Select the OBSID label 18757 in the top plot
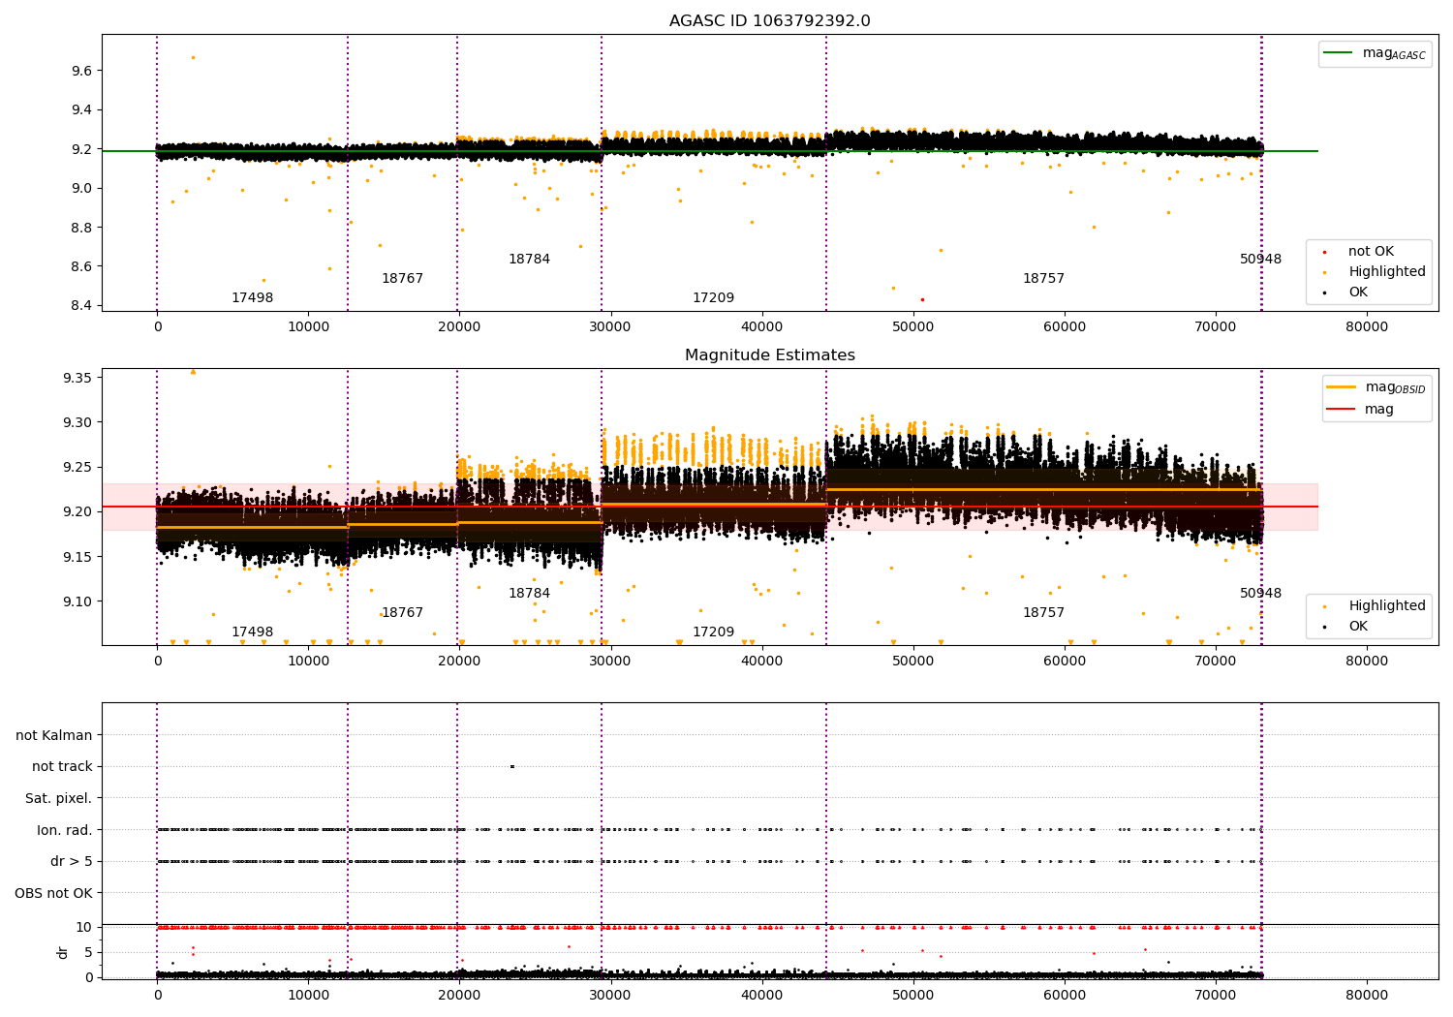 coord(1043,279)
